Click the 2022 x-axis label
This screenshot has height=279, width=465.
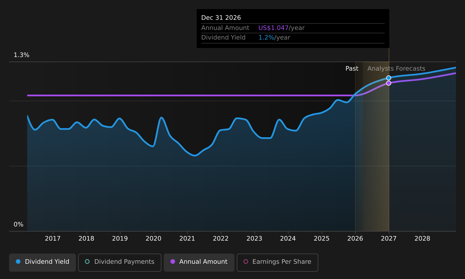(x=221, y=239)
